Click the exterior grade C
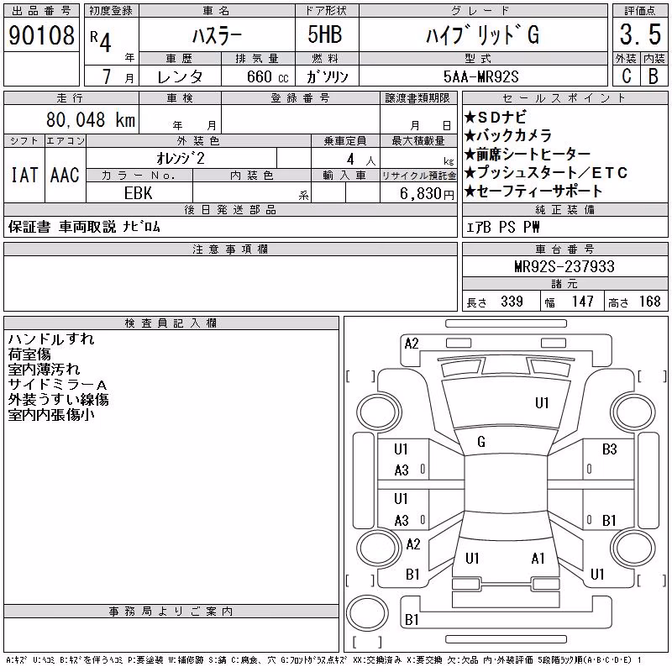The height and width of the screenshot is (672, 672). click(626, 76)
